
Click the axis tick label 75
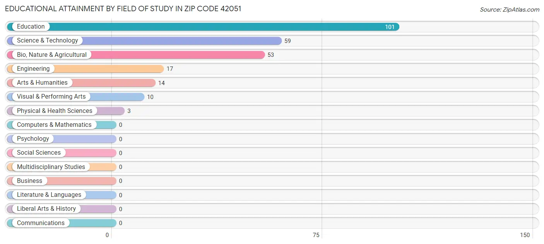[x=316, y=235]
